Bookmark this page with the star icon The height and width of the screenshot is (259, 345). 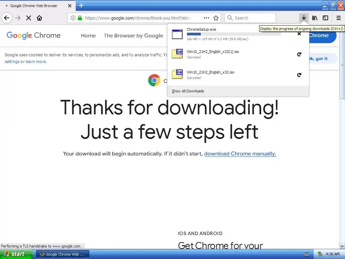216,18
